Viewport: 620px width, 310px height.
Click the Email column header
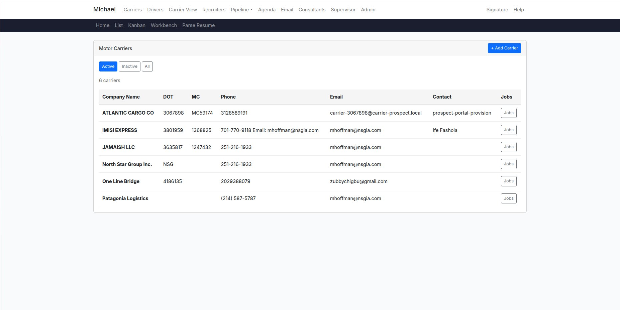click(336, 97)
